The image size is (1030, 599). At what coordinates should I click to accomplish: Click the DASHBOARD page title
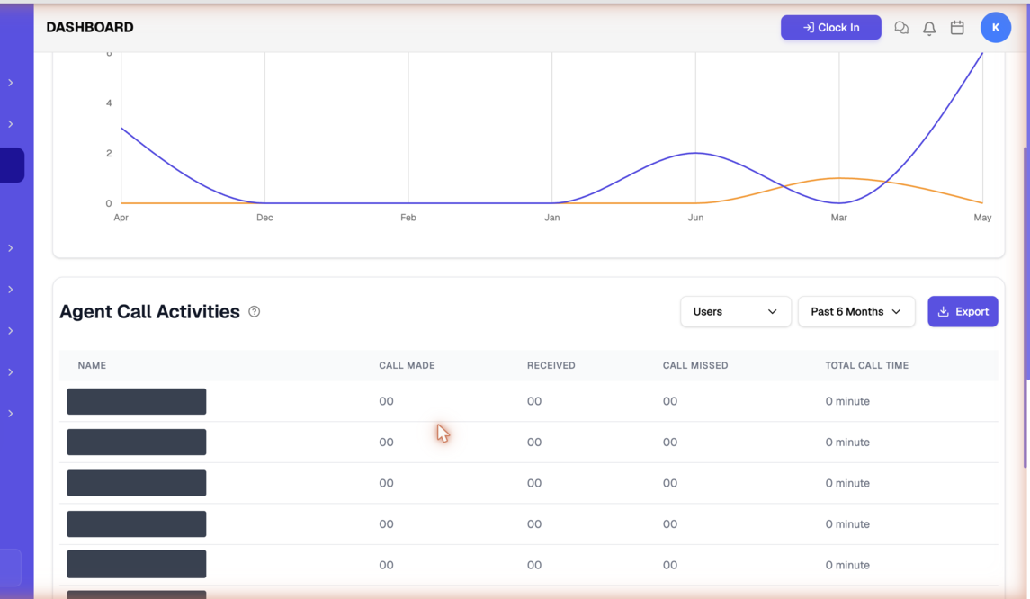tap(90, 28)
